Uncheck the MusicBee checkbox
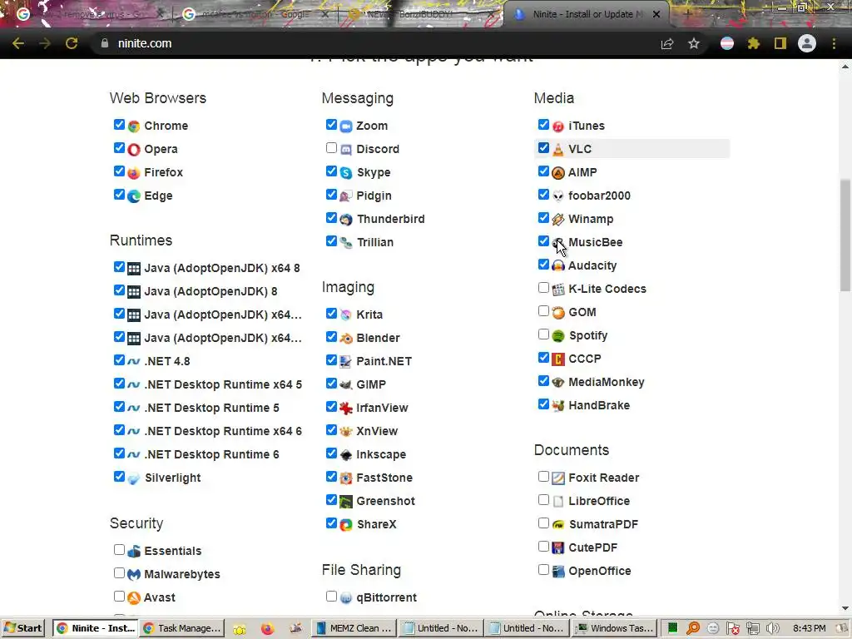852x639 pixels. tap(543, 240)
